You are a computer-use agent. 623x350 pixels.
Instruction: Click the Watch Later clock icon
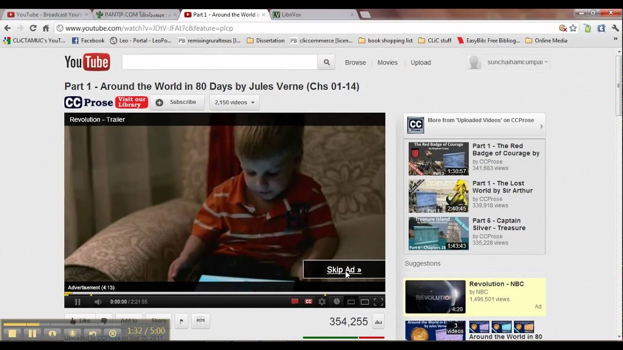(x=337, y=302)
